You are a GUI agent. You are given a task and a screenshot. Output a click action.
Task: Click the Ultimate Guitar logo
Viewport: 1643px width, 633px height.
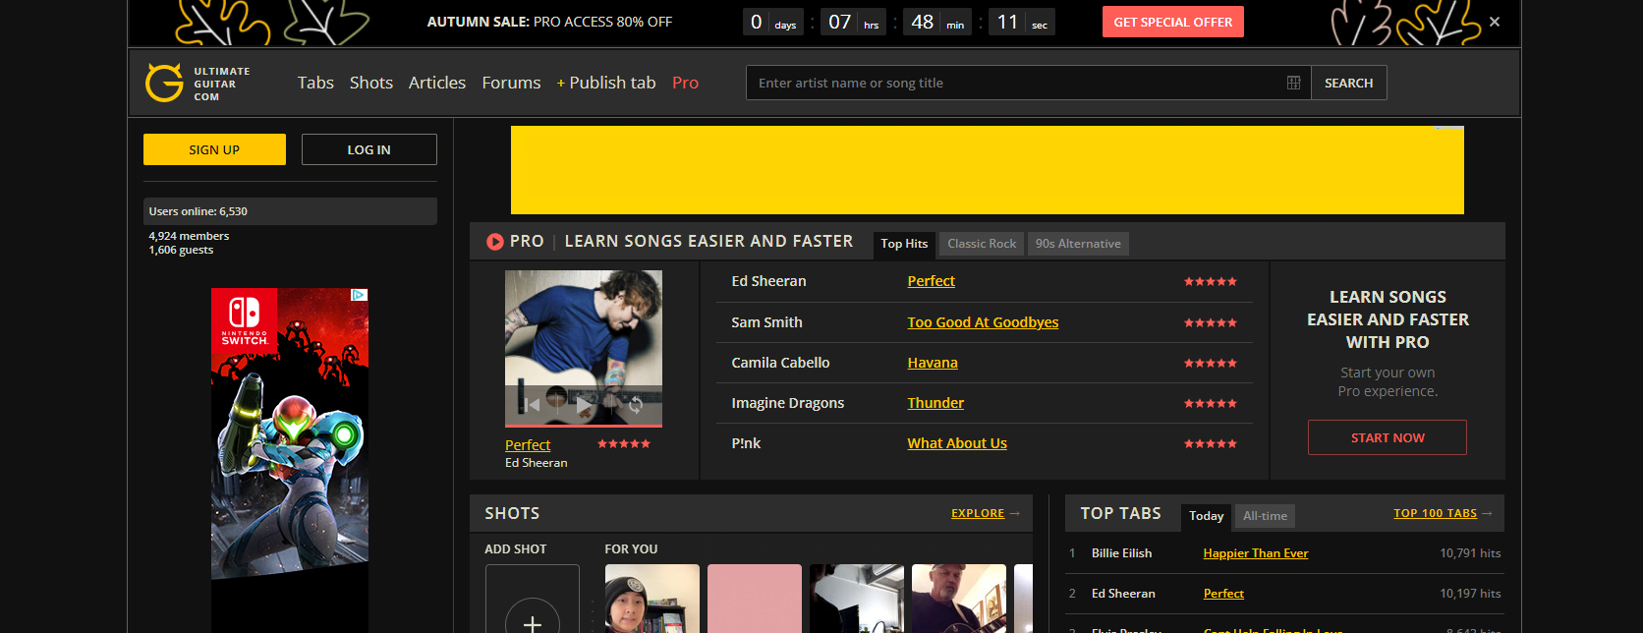coord(198,84)
